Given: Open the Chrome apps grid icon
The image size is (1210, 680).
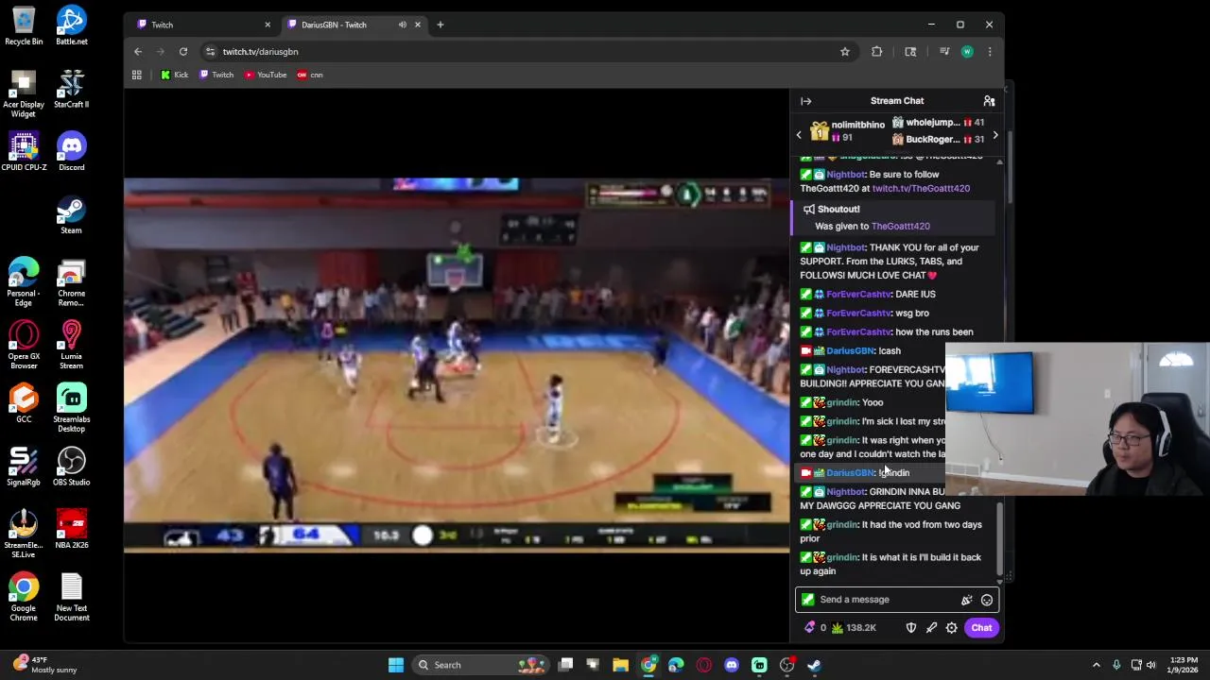Looking at the screenshot, I should pyautogui.click(x=137, y=75).
